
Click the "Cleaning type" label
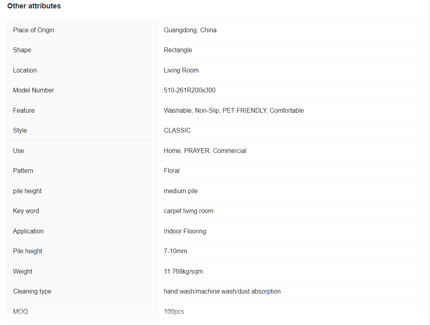[x=32, y=292]
